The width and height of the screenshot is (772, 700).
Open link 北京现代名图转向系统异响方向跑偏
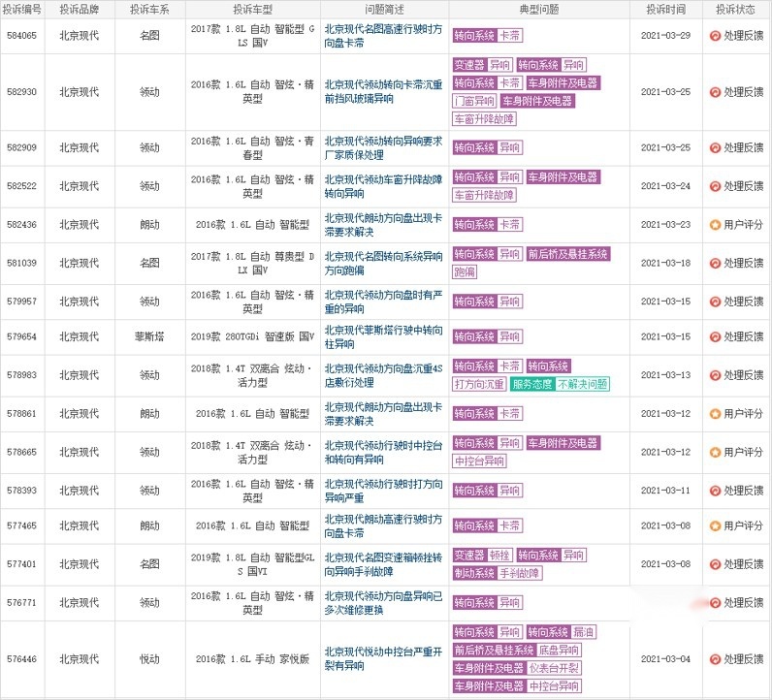click(383, 263)
